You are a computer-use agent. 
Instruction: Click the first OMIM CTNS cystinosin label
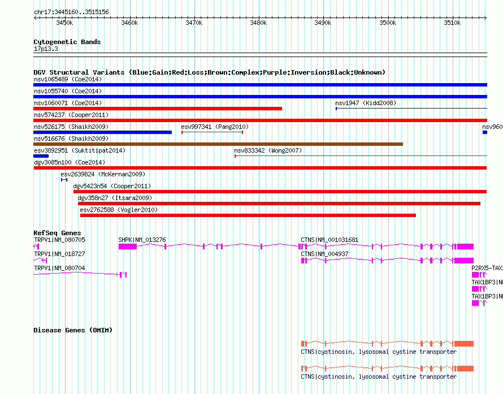tap(379, 352)
